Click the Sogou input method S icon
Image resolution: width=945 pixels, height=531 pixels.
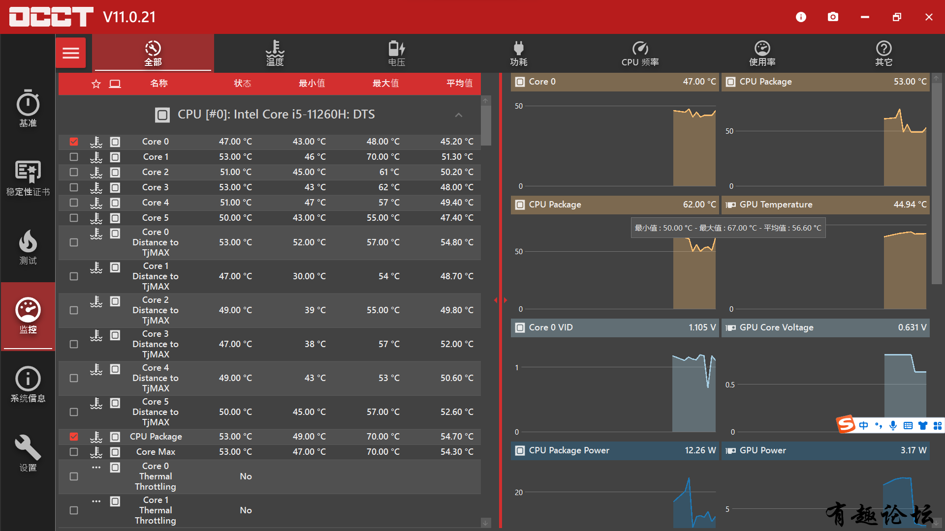tap(846, 424)
